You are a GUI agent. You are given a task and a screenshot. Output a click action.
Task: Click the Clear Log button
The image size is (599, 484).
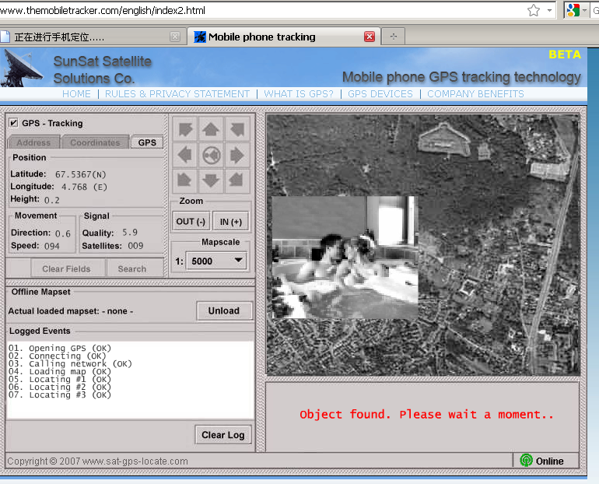coord(223,435)
